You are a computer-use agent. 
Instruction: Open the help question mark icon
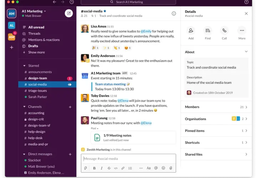pyautogui.click(x=246, y=2)
